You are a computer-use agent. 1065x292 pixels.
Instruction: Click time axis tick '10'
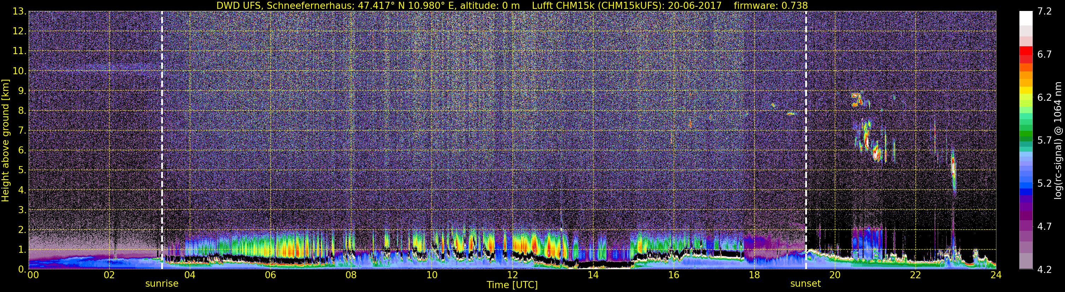click(x=431, y=275)
